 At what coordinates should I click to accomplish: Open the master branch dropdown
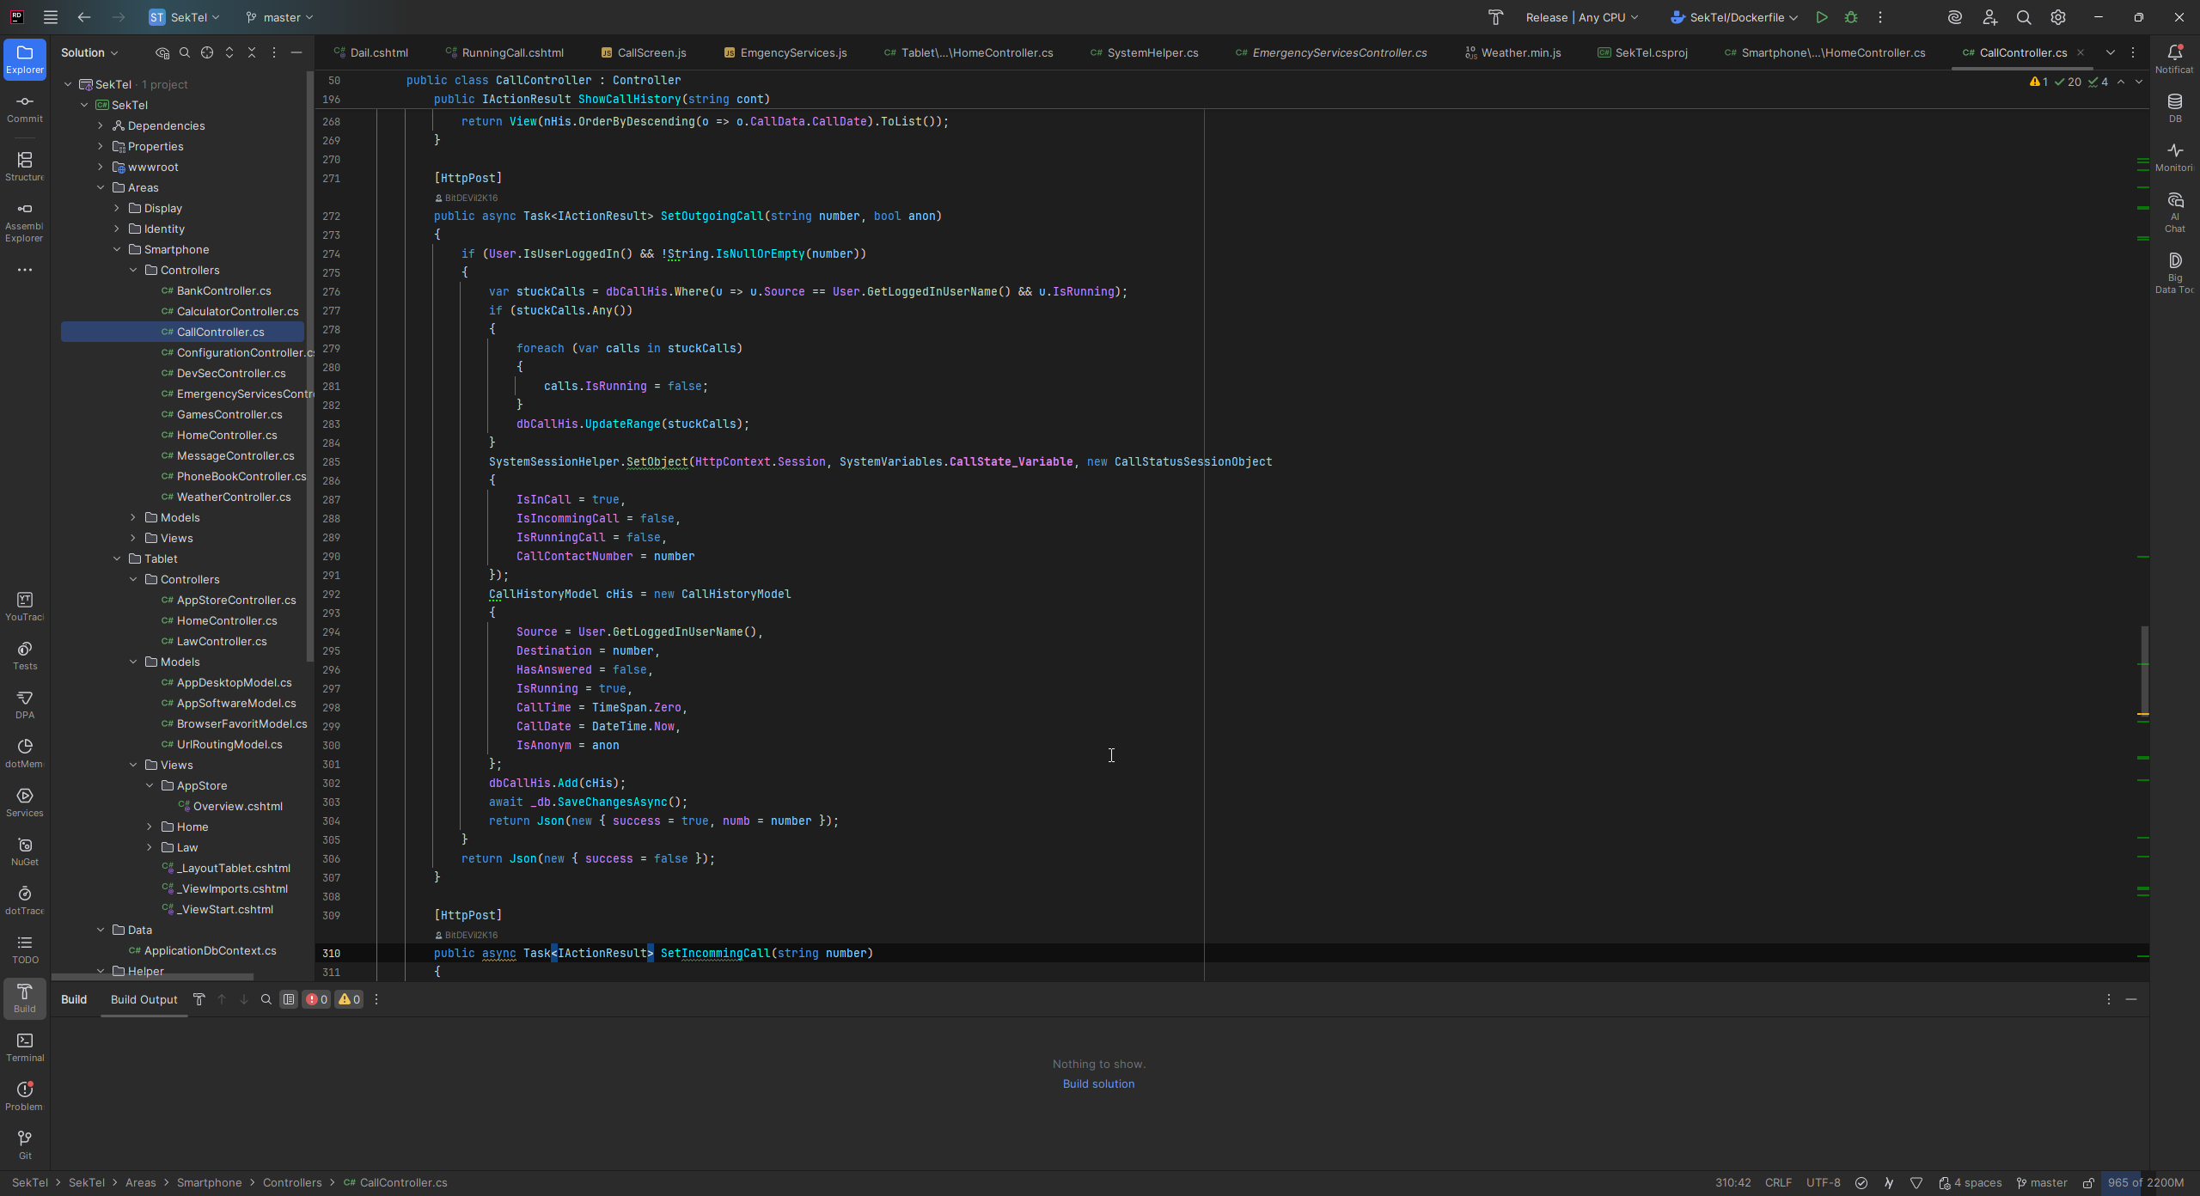pos(279,17)
